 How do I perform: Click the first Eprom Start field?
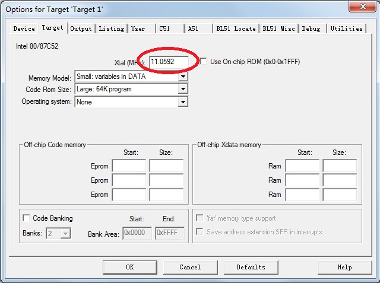click(x=129, y=166)
